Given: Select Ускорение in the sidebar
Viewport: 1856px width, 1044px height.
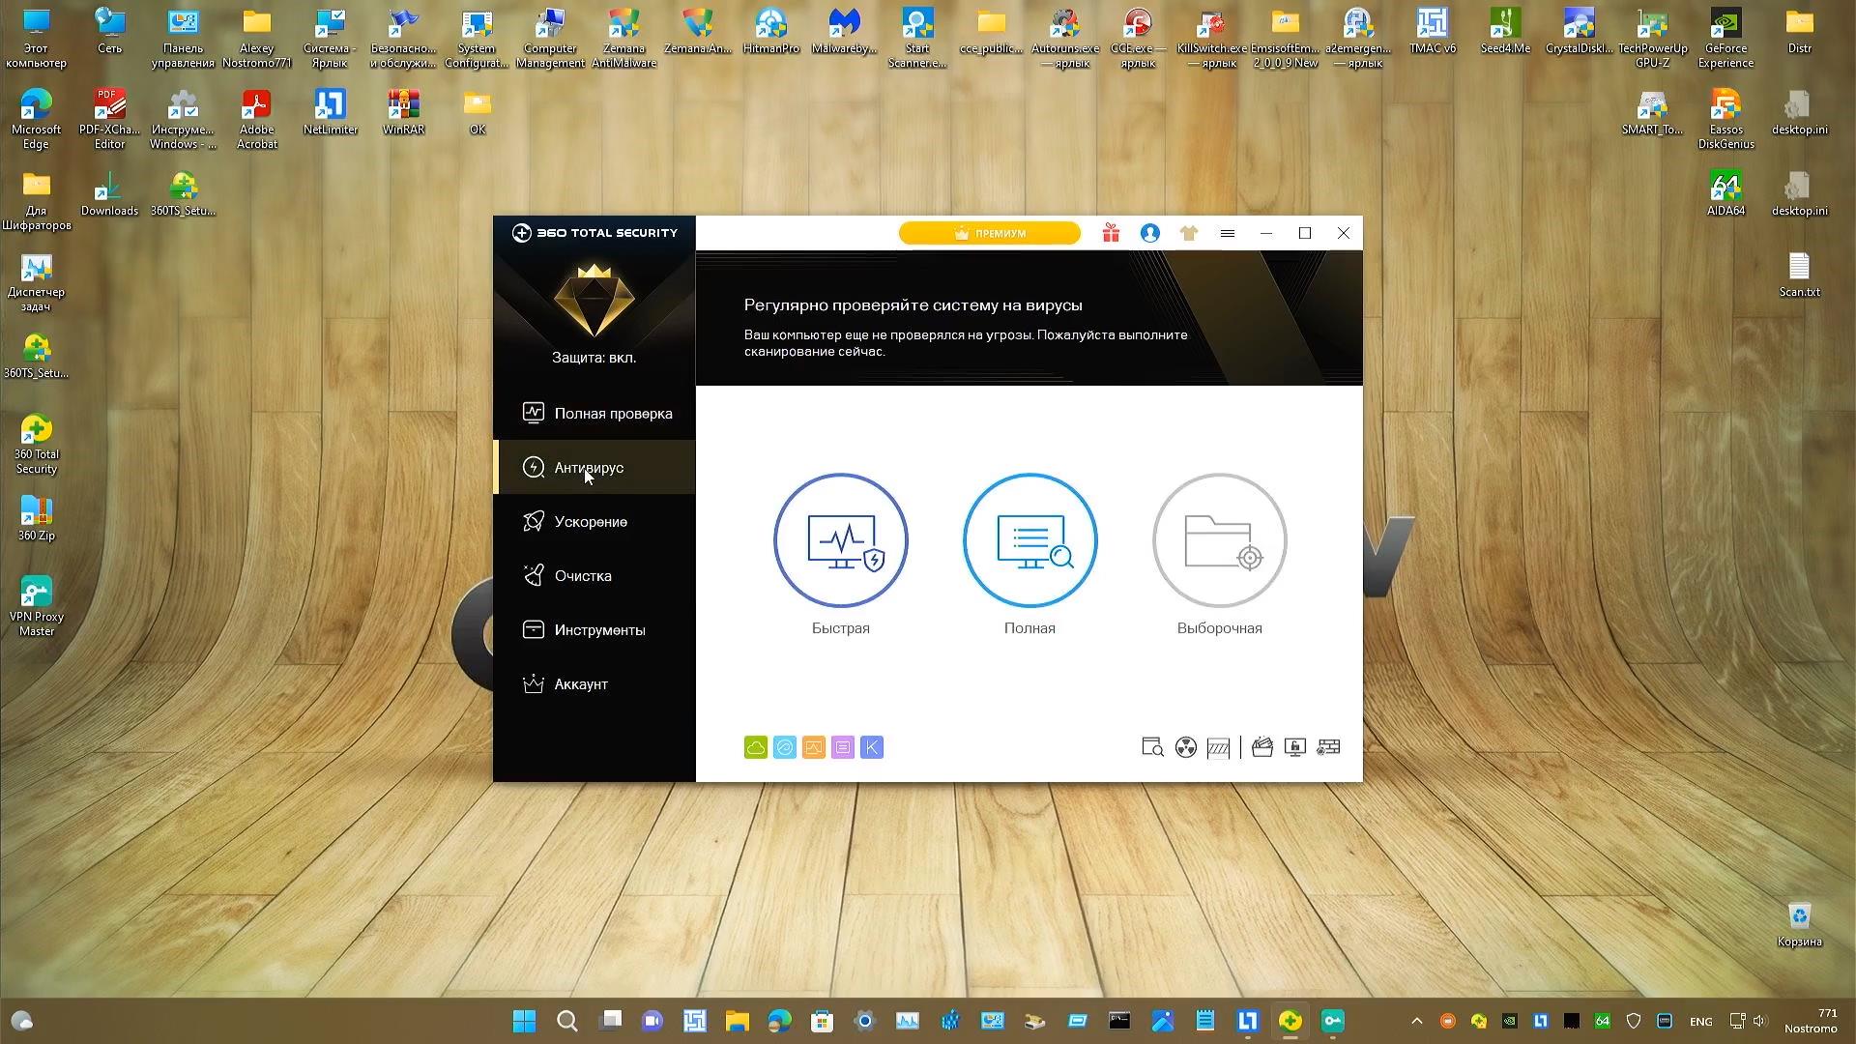Looking at the screenshot, I should pos(590,521).
